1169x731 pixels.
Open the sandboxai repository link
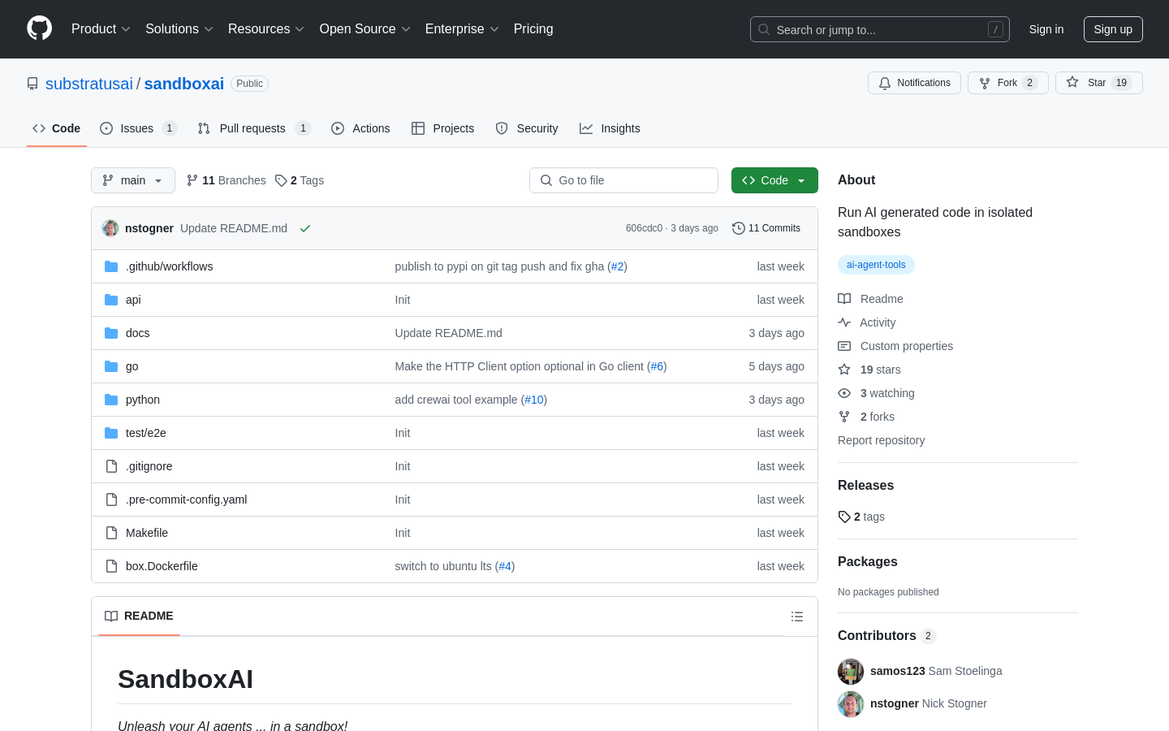[184, 84]
